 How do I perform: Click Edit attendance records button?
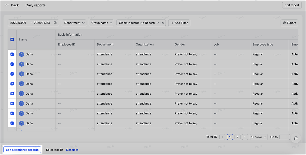[x=22, y=150]
